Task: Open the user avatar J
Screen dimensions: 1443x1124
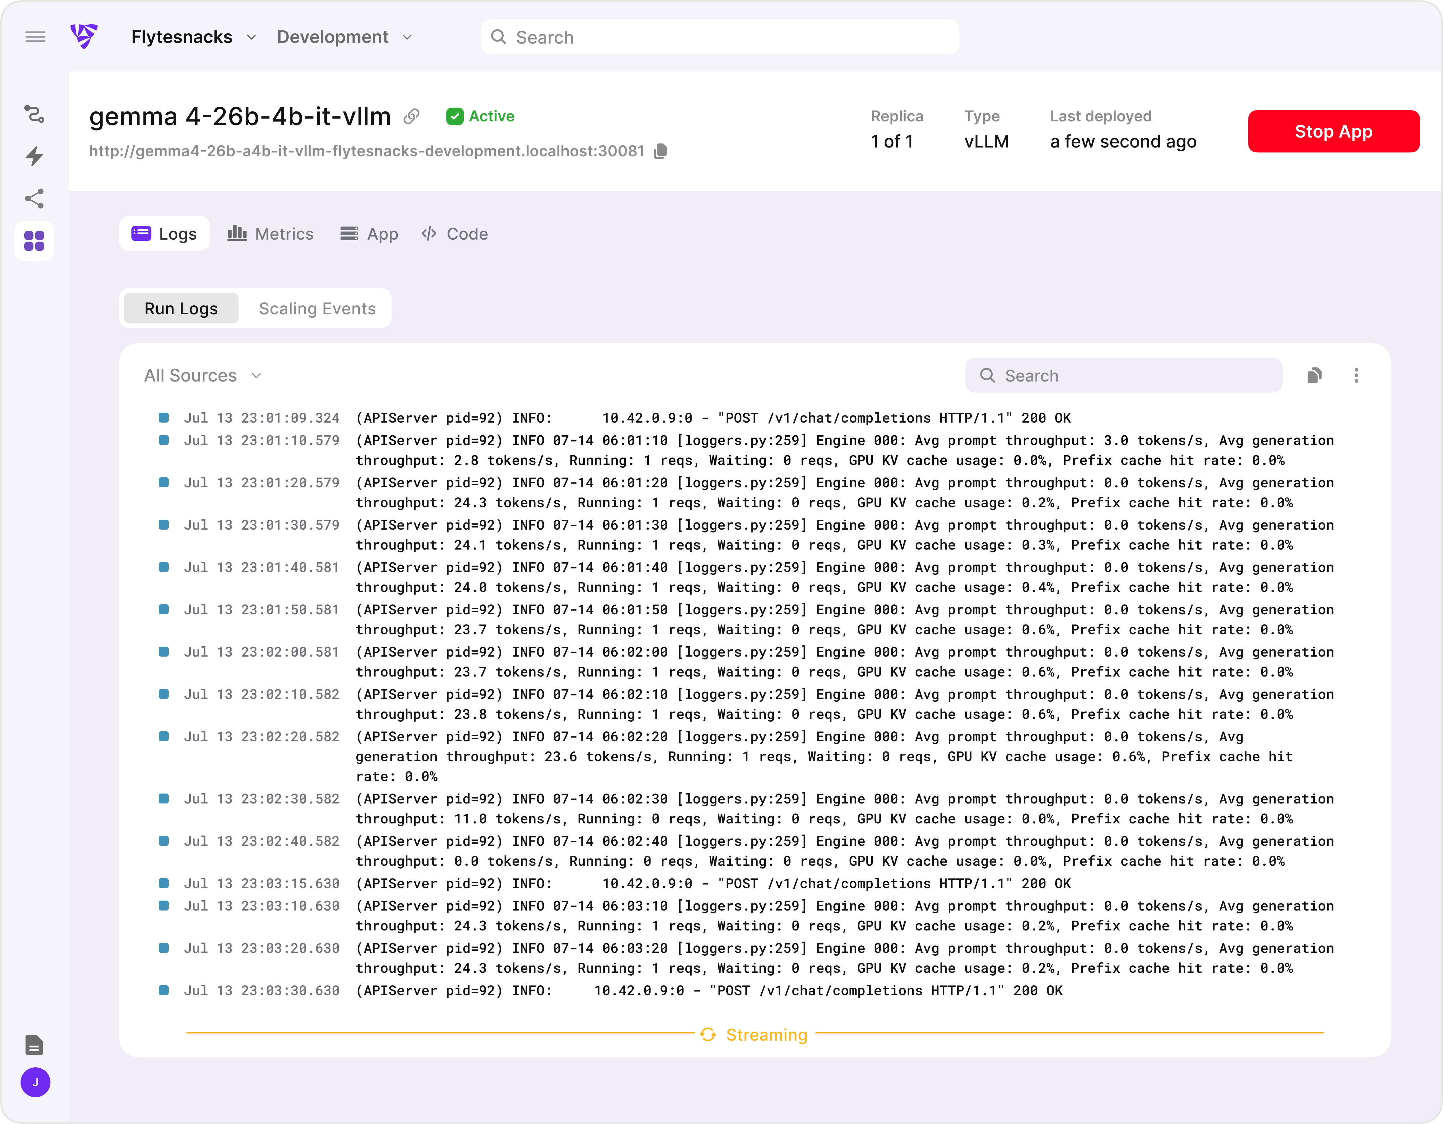Action: pos(36,1082)
